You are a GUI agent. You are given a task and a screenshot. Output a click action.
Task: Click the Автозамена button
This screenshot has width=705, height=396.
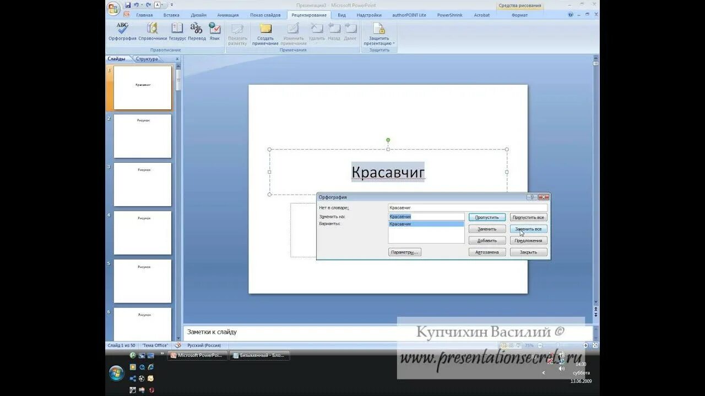pyautogui.click(x=487, y=252)
